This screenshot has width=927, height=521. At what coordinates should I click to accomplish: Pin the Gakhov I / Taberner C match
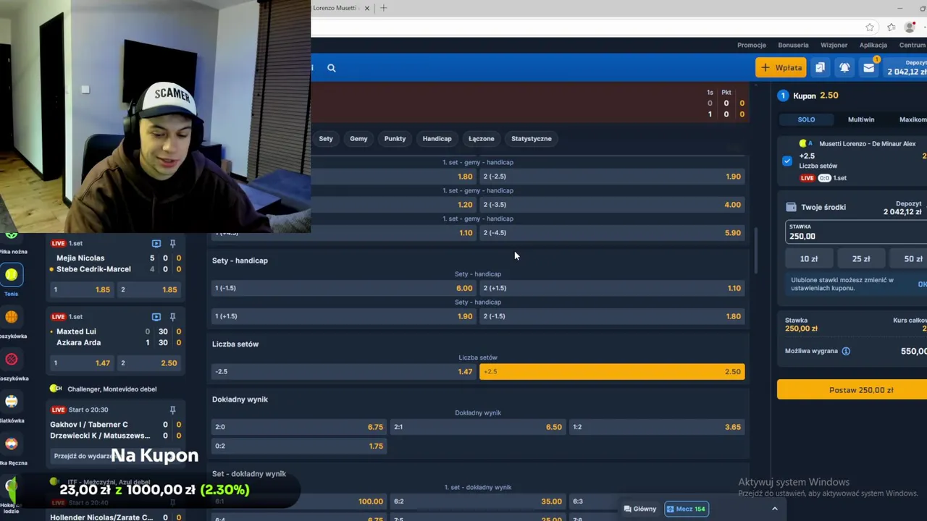pyautogui.click(x=172, y=410)
